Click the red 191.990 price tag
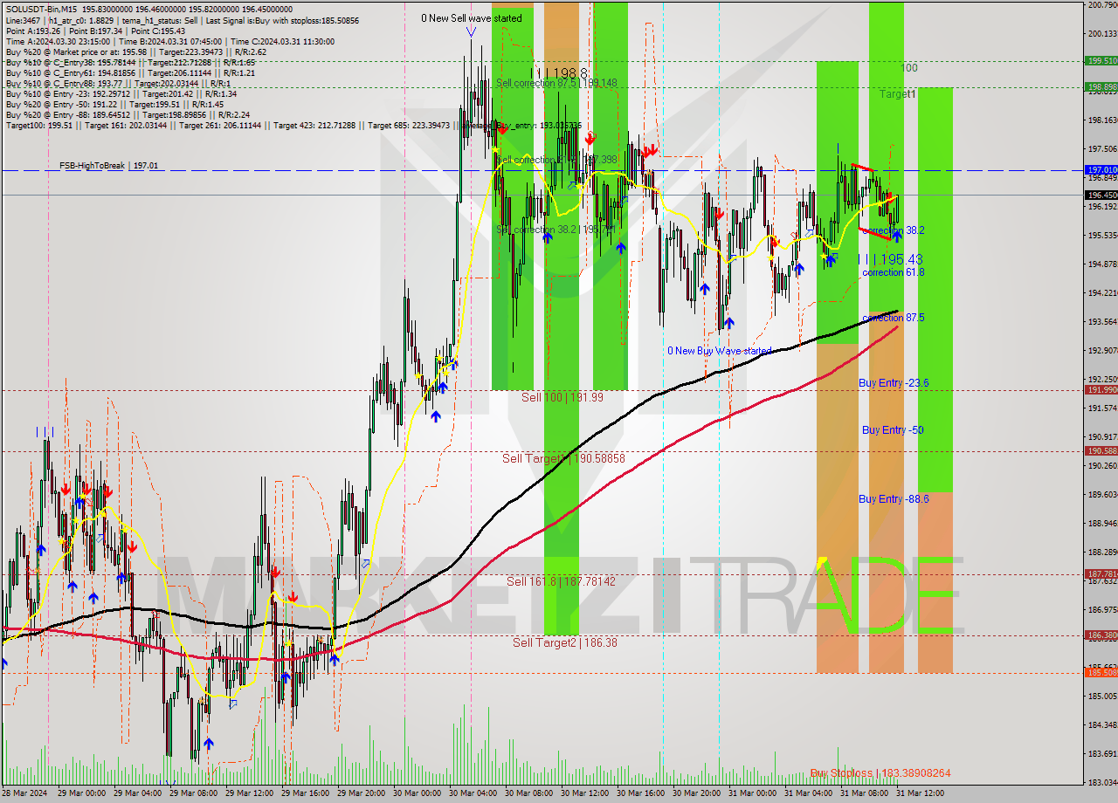 coord(1101,389)
